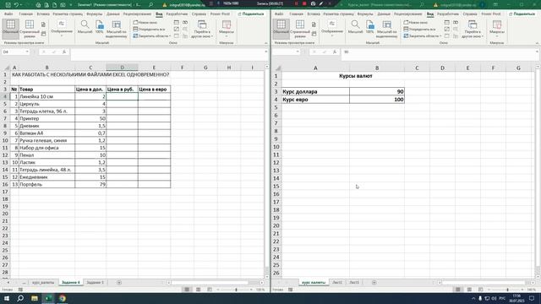The height and width of the screenshot is (304, 541).
Task: Click Упорядочить все in right window ribbon
Action: click(419, 29)
